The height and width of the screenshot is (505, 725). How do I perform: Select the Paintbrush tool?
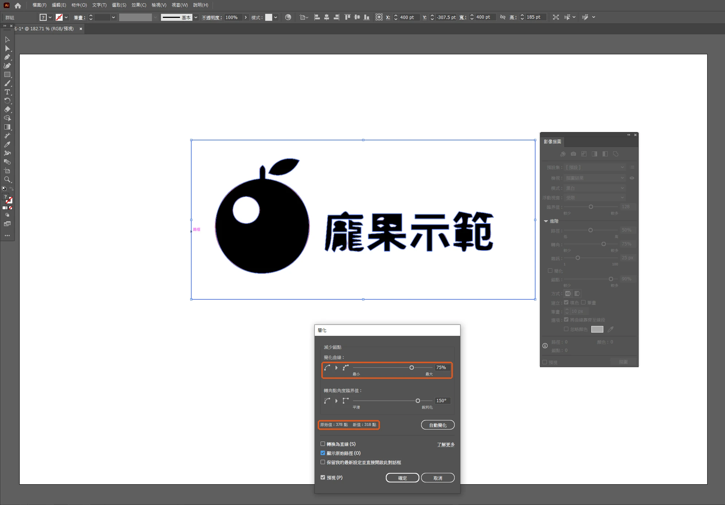(x=7, y=83)
